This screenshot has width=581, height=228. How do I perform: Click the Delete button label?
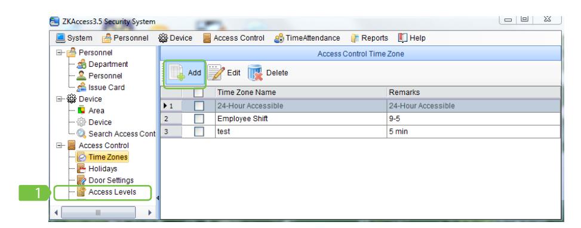277,73
